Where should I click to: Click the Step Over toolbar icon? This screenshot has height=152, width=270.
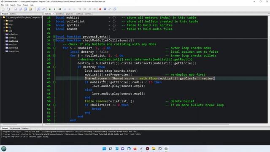coord(84,9)
